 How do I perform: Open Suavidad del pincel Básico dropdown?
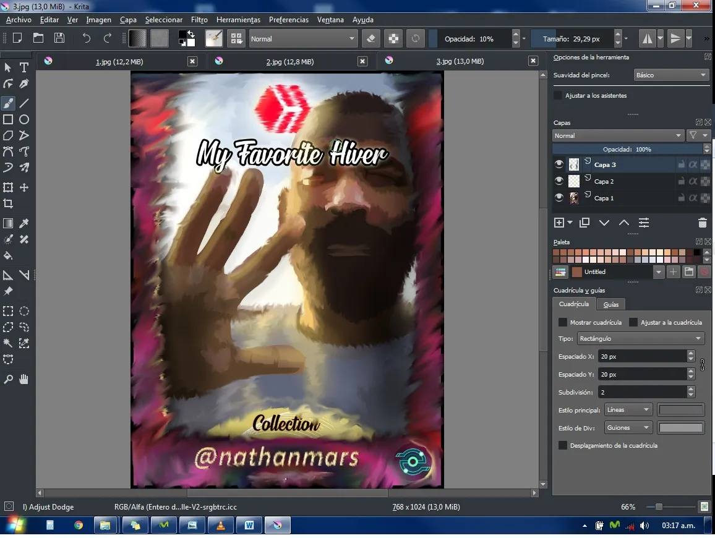coord(671,75)
